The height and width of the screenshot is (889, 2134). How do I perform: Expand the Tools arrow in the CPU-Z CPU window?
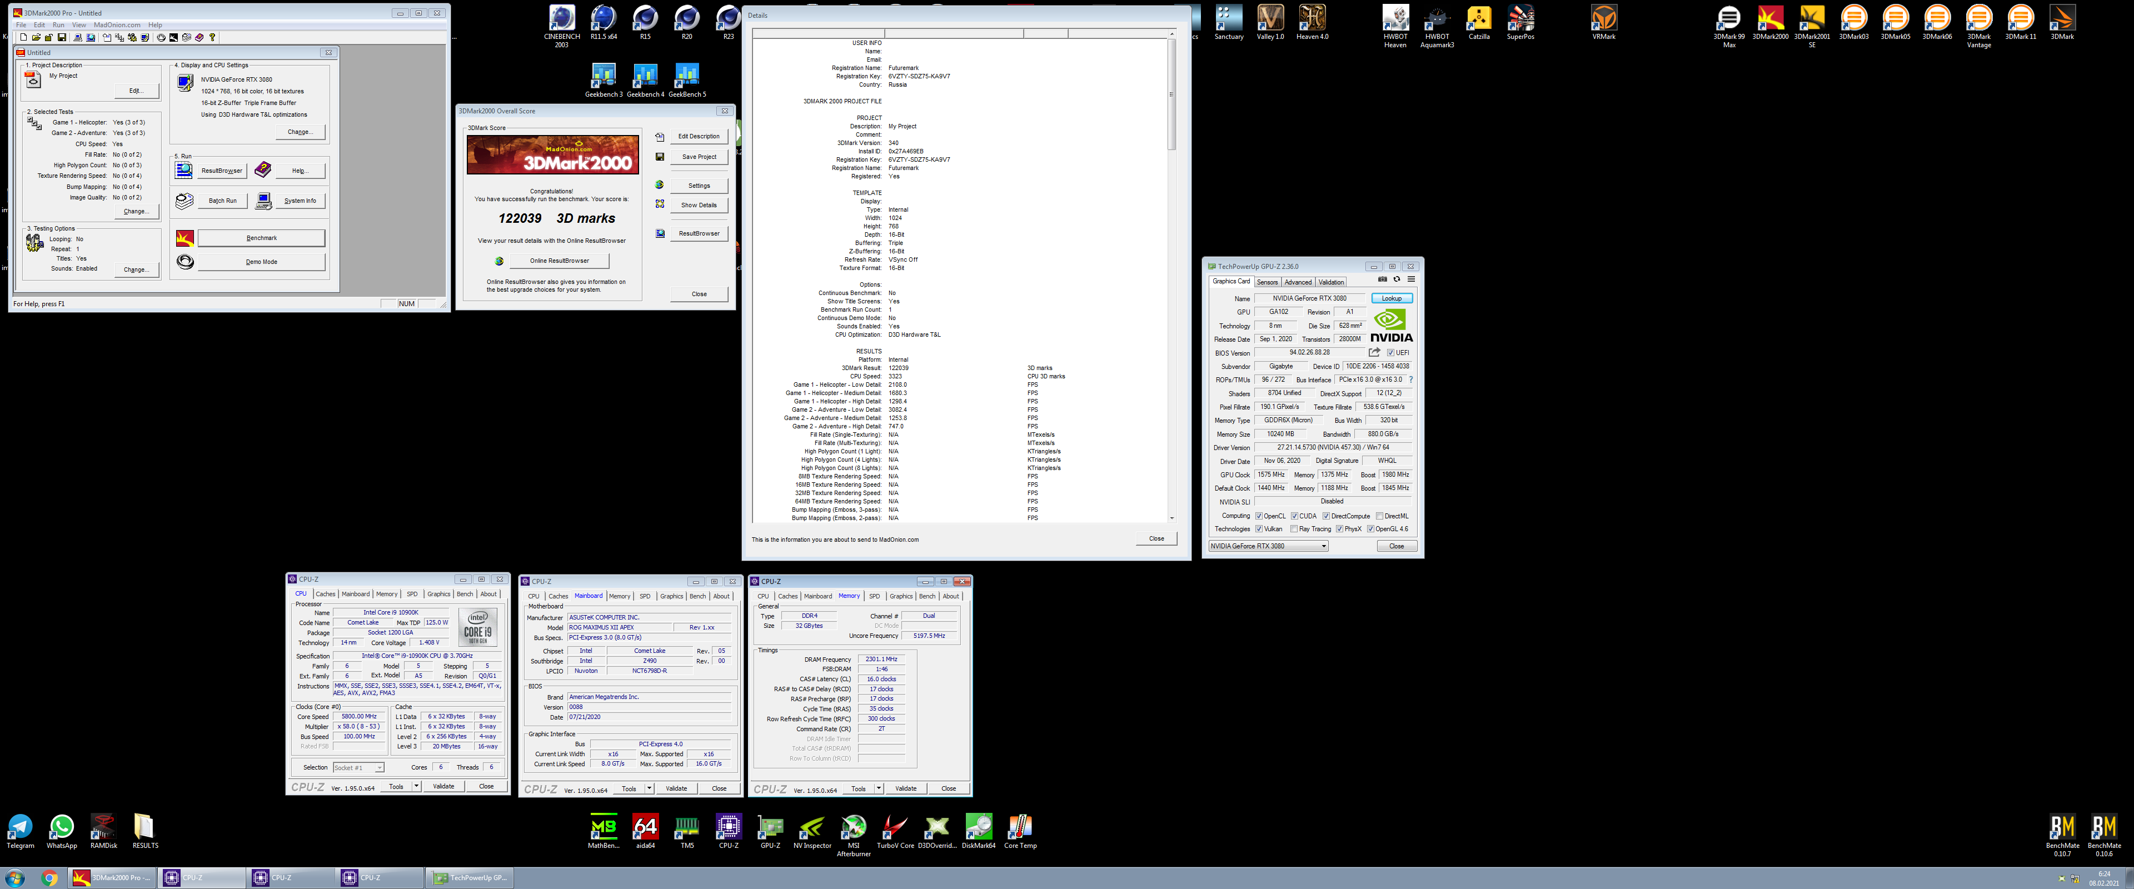point(416,786)
